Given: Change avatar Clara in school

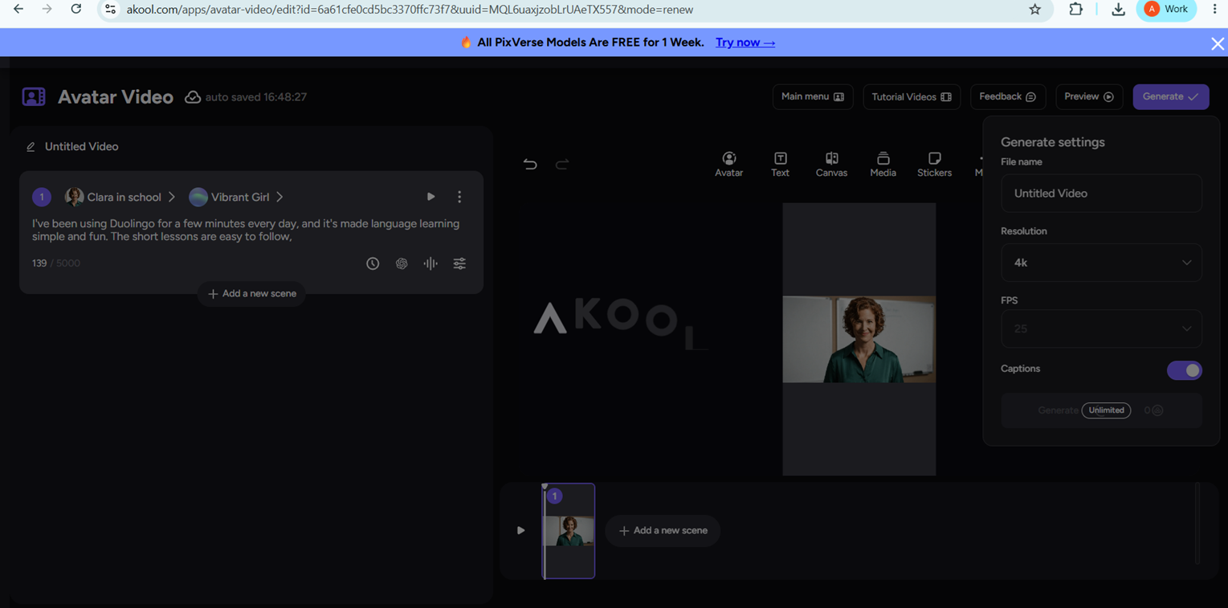Looking at the screenshot, I should click(120, 197).
